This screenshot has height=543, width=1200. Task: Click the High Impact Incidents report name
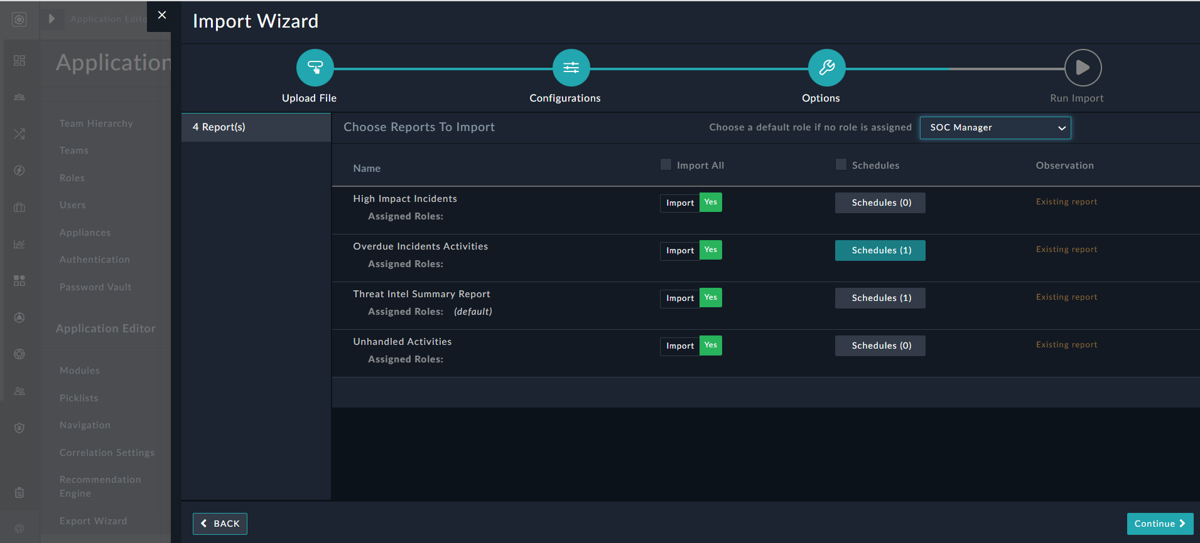[x=405, y=199]
